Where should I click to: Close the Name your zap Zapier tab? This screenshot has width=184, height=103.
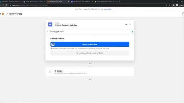click(x=68, y=2)
